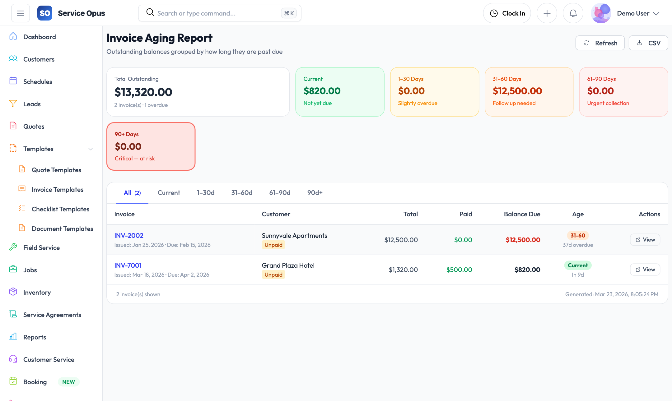
Task: Open Dashboard via the home icon
Action: [13, 37]
